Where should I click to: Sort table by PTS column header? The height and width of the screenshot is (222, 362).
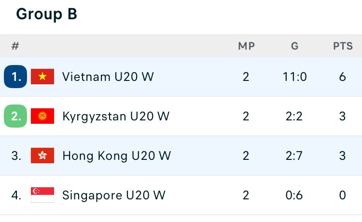tap(343, 46)
